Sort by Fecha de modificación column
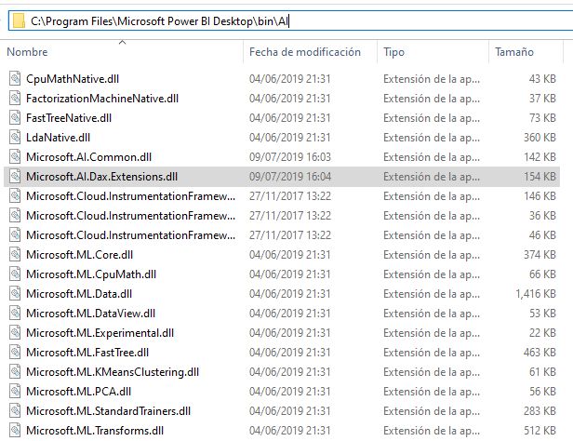The height and width of the screenshot is (441, 573). pyautogui.click(x=305, y=52)
